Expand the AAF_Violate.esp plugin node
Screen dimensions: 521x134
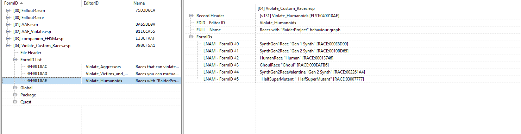point(8,31)
